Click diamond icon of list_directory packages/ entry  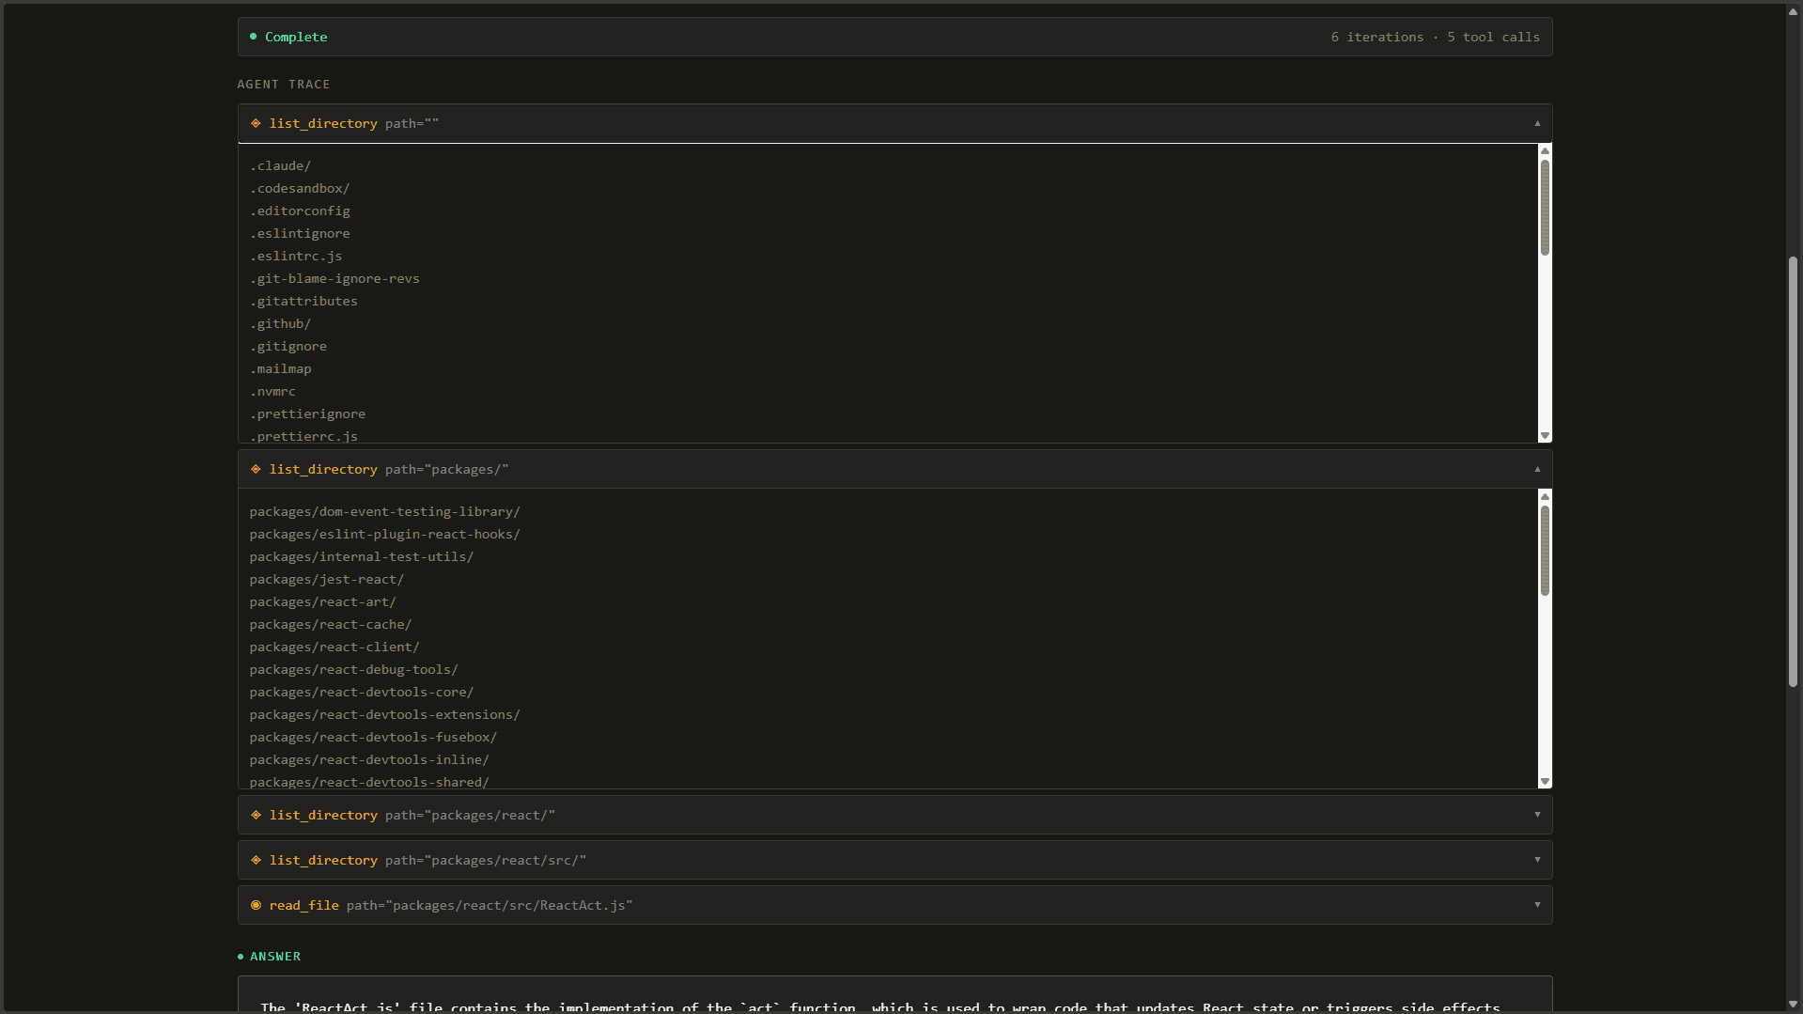(x=256, y=469)
